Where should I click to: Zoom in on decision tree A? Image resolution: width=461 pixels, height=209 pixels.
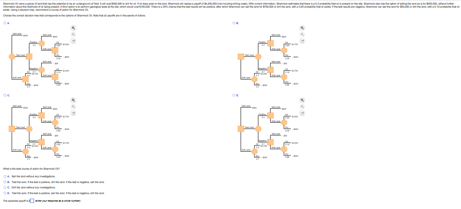(73, 28)
